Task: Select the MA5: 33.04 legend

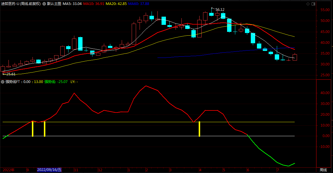Action: (72, 4)
